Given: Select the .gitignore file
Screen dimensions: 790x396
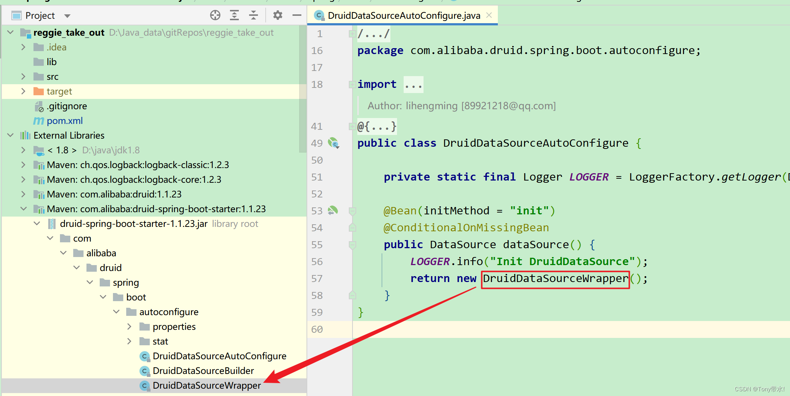Looking at the screenshot, I should (x=67, y=106).
